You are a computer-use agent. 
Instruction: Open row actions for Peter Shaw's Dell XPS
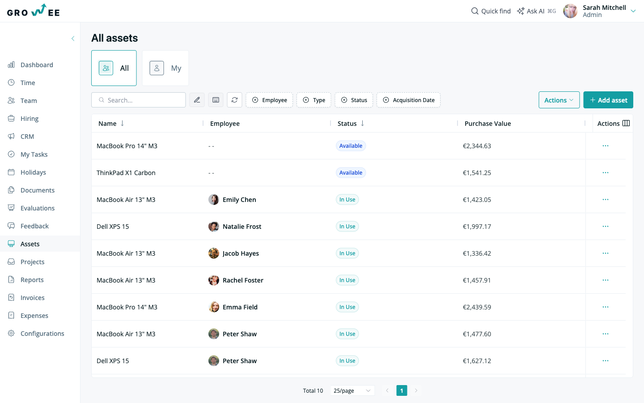coord(606,360)
